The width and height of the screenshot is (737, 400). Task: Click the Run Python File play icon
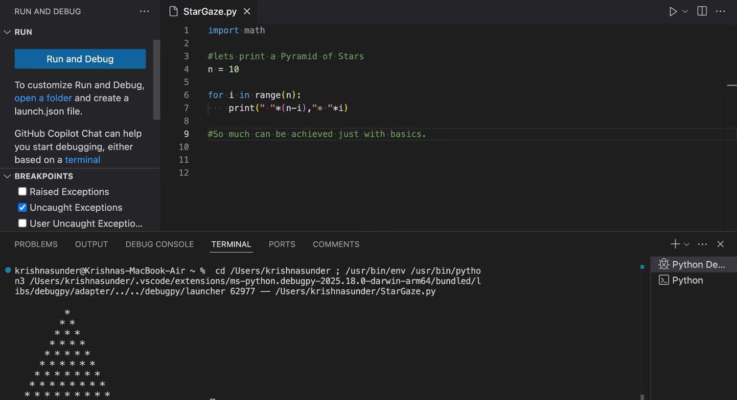click(673, 11)
